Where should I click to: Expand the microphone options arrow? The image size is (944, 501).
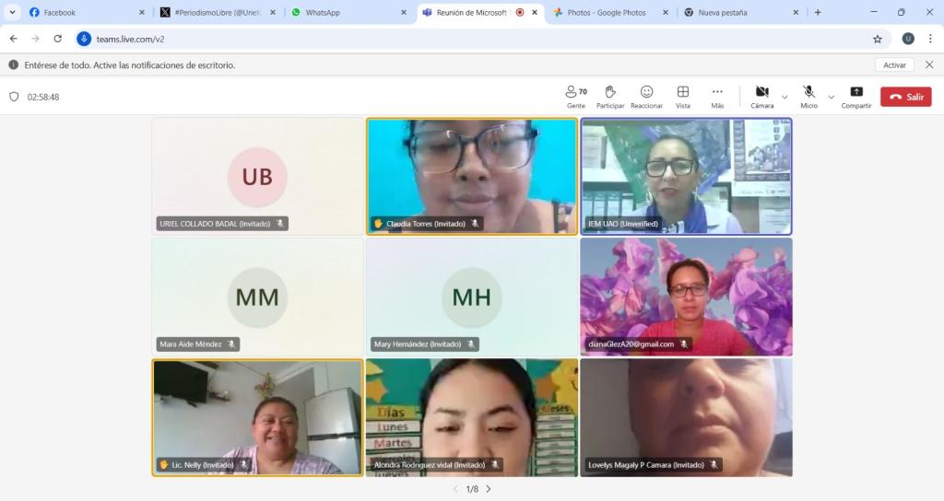[831, 97]
